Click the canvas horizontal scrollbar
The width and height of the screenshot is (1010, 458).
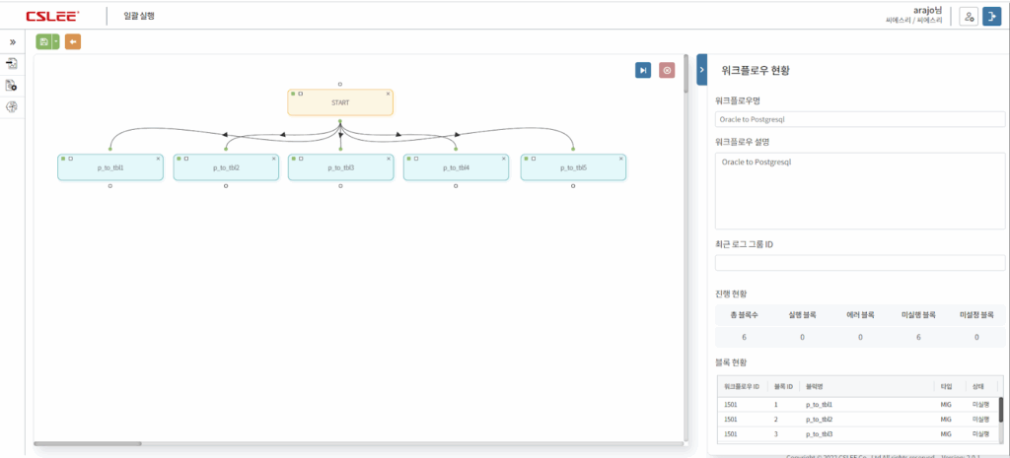coord(87,443)
